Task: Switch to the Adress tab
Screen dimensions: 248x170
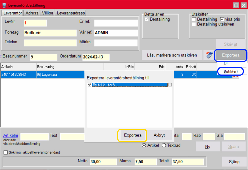Action: click(32, 13)
